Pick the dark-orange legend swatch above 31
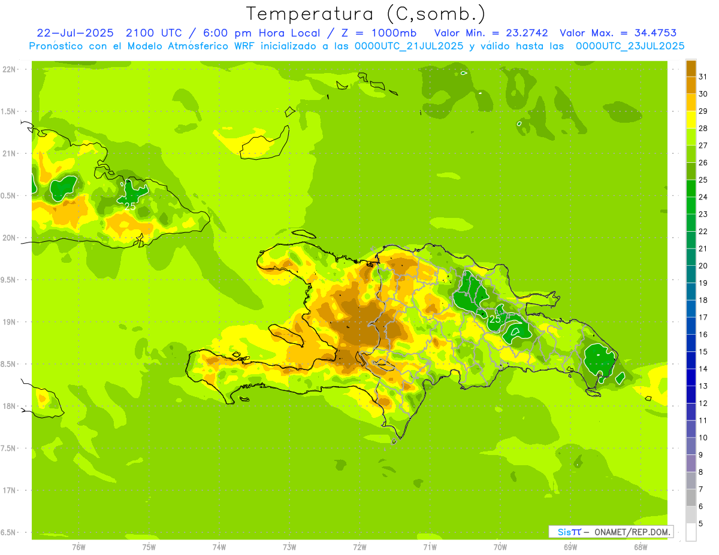 pos(691,68)
